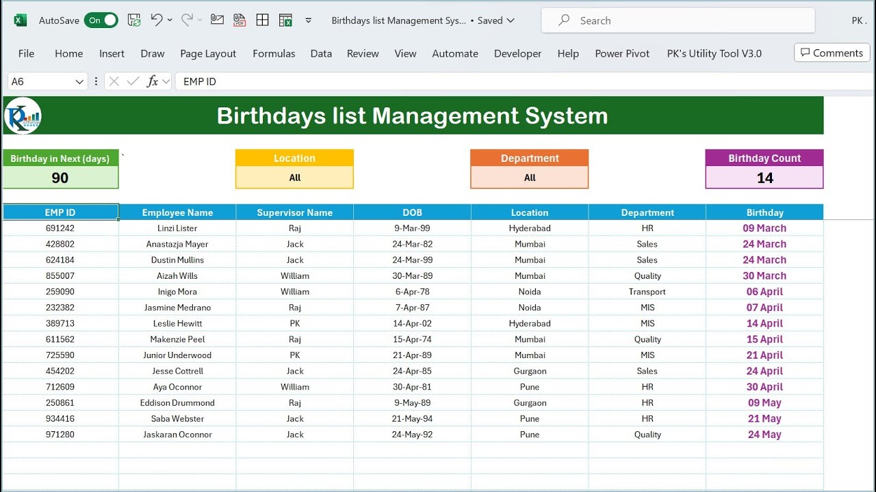Open the Undo history dropdown arrow
This screenshot has width=876, height=492.
(x=170, y=20)
